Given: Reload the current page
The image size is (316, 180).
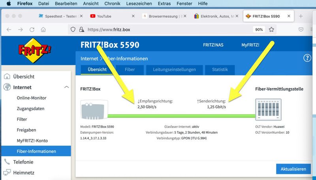Looking at the screenshot, I should pyautogui.click(x=32, y=30).
